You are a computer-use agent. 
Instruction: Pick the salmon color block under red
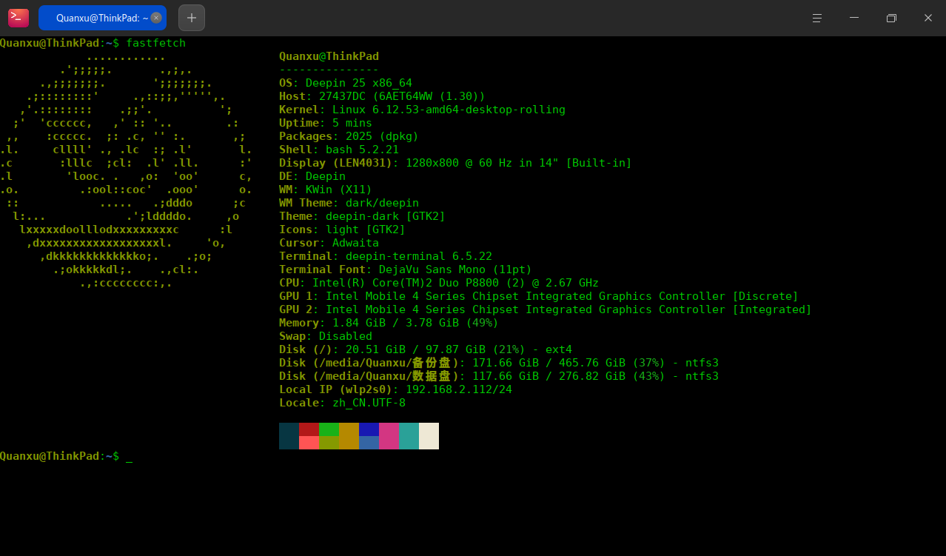tap(309, 443)
